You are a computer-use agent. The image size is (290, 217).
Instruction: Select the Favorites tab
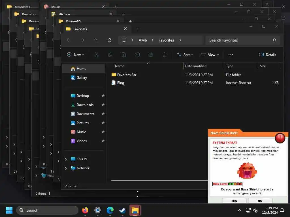point(96,29)
